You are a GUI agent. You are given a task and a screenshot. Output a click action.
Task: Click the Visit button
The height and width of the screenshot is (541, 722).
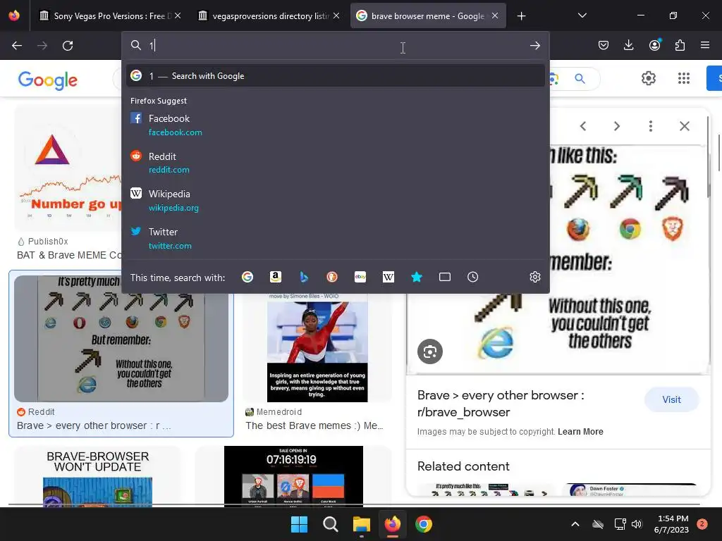tap(671, 399)
